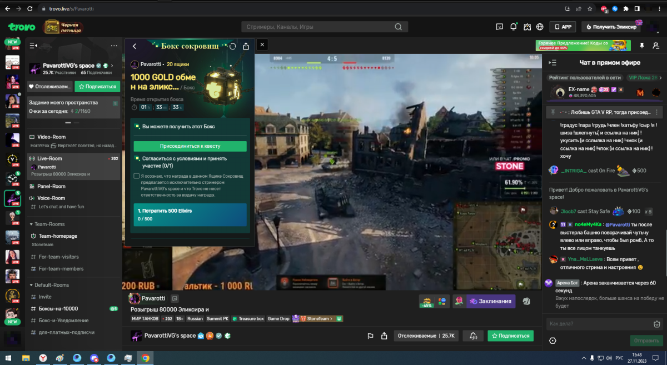This screenshot has width=667, height=365.
Task: Click the Потратить 500 Elixirs progress bar
Action: coord(190,214)
